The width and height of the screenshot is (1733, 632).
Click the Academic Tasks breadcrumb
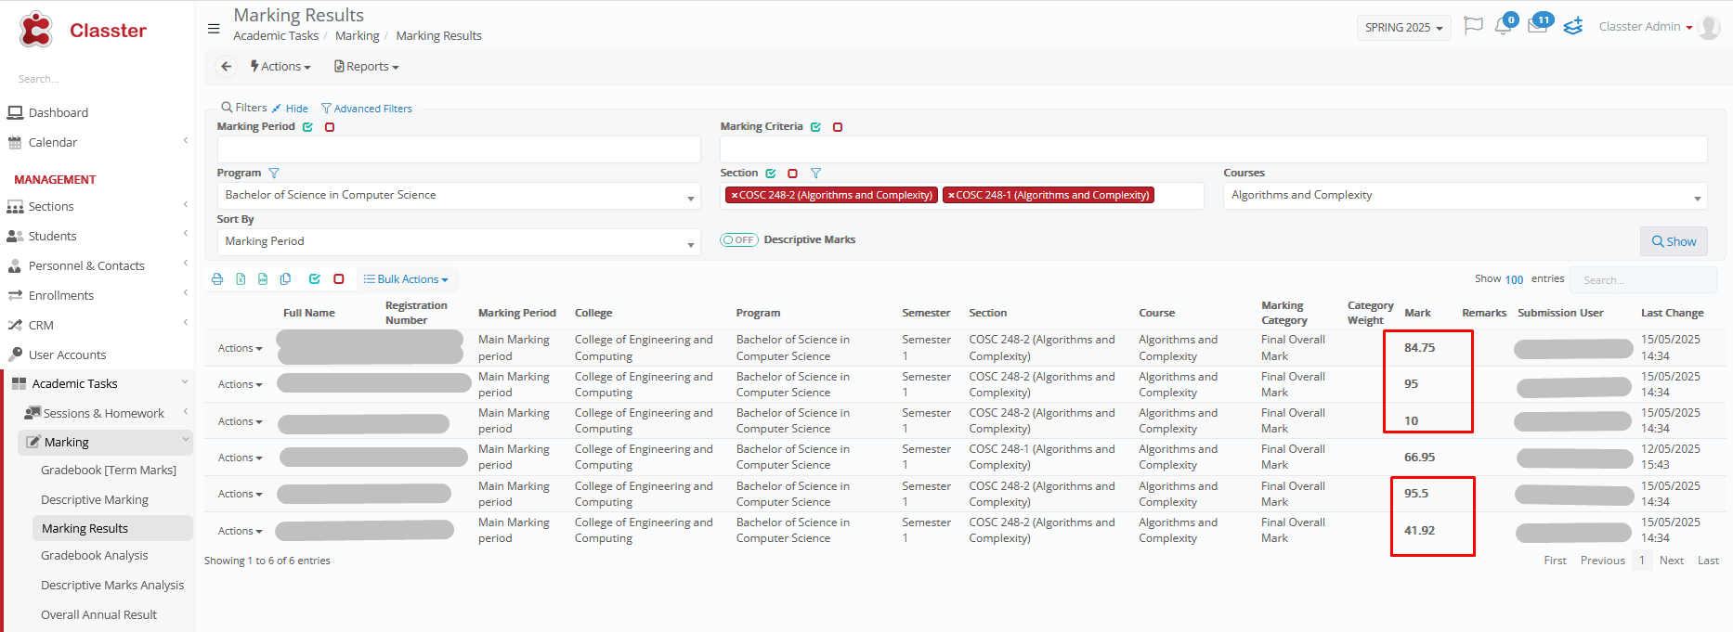coord(276,36)
